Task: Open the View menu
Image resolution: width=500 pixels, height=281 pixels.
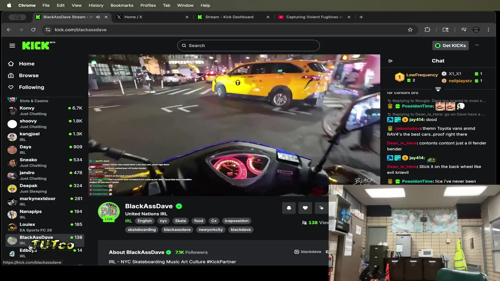Action: coord(77,5)
